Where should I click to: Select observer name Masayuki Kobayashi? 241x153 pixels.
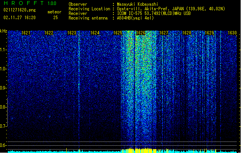138,4
